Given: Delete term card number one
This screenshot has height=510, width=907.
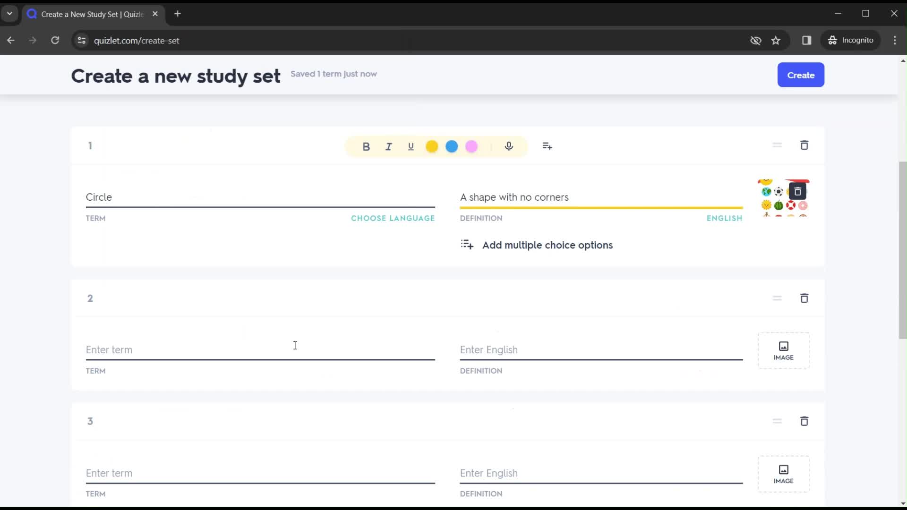Looking at the screenshot, I should pyautogui.click(x=805, y=146).
